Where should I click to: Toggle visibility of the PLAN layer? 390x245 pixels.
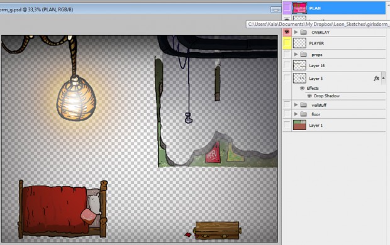pos(287,8)
